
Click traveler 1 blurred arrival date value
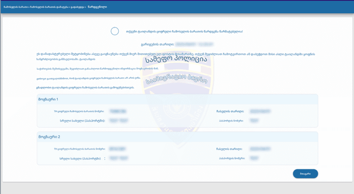point(260,111)
